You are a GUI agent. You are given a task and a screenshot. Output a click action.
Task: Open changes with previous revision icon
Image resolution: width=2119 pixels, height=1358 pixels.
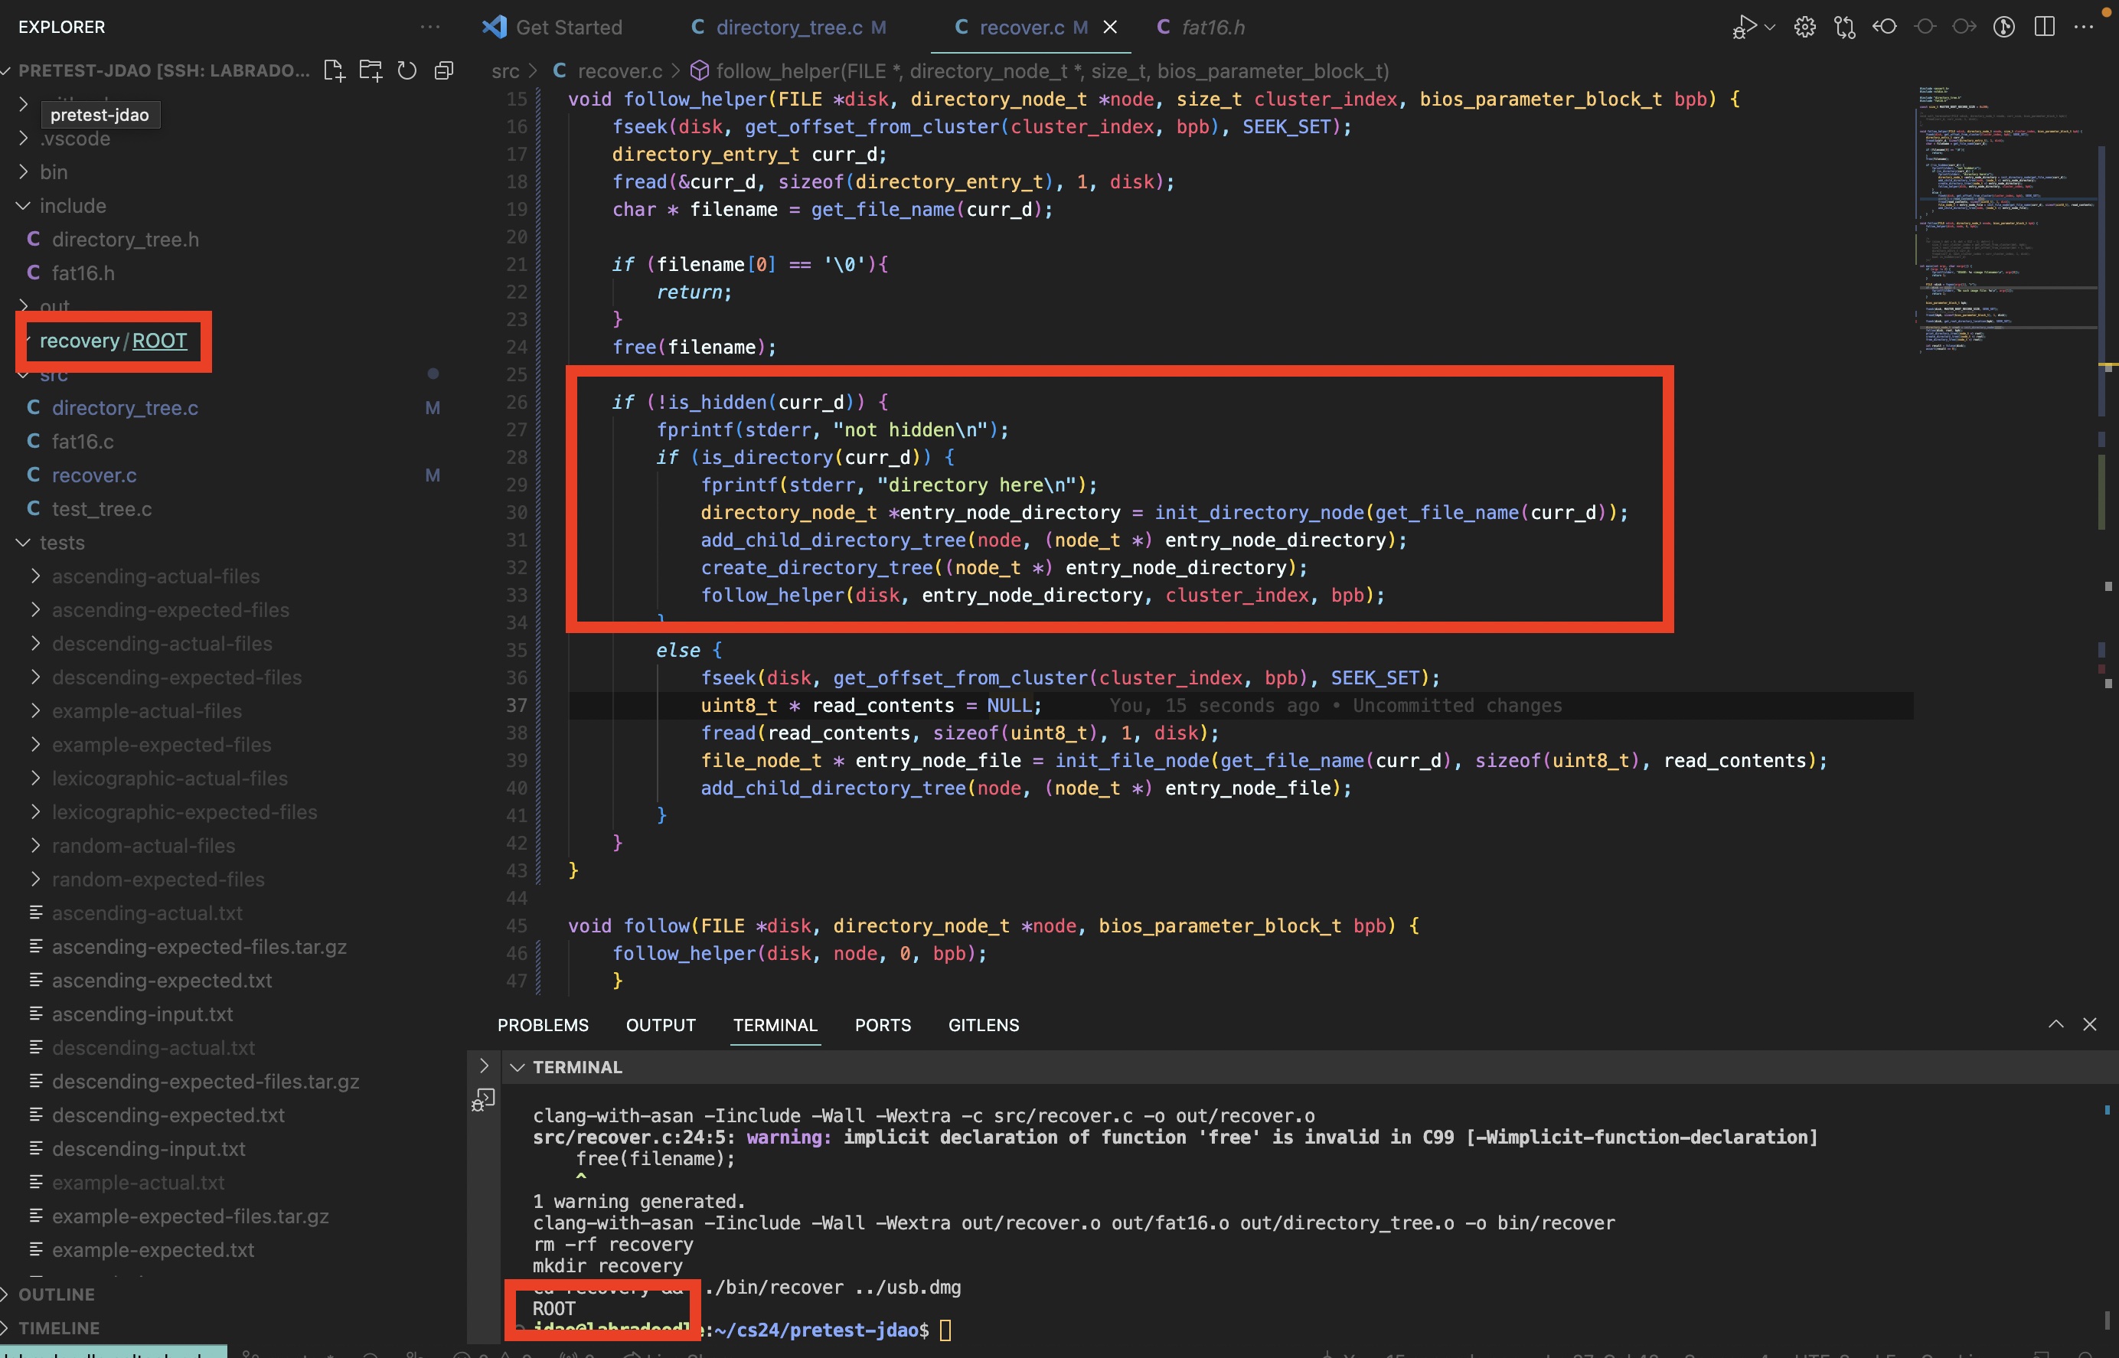1885,28
